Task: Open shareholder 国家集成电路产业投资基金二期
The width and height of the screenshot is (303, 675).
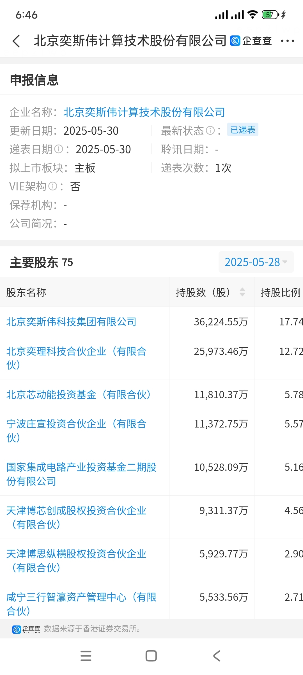Action: tap(81, 474)
